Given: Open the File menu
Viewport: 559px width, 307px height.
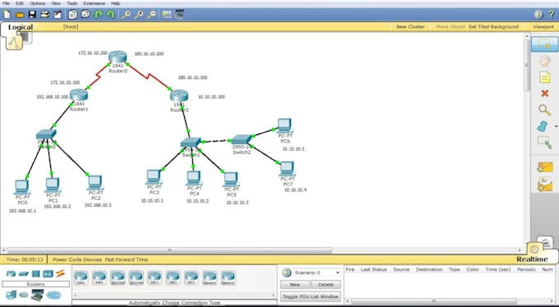Looking at the screenshot, I should point(6,3).
